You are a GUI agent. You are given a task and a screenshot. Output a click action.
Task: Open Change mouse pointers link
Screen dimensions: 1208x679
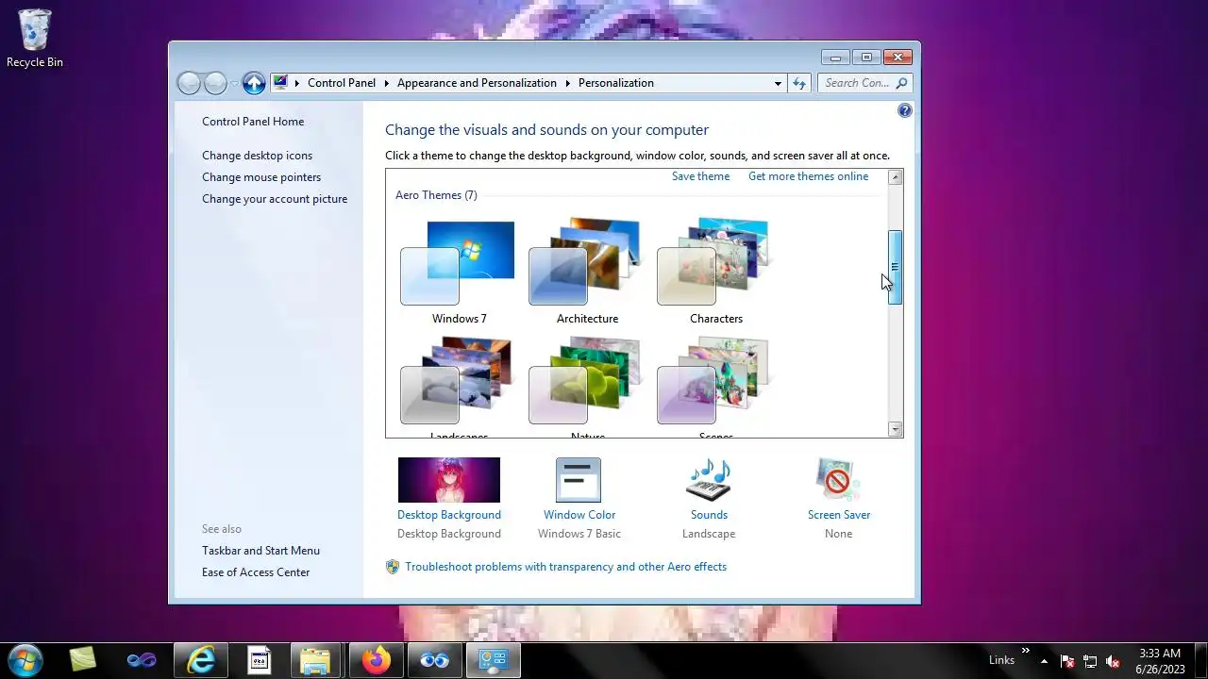(x=261, y=177)
